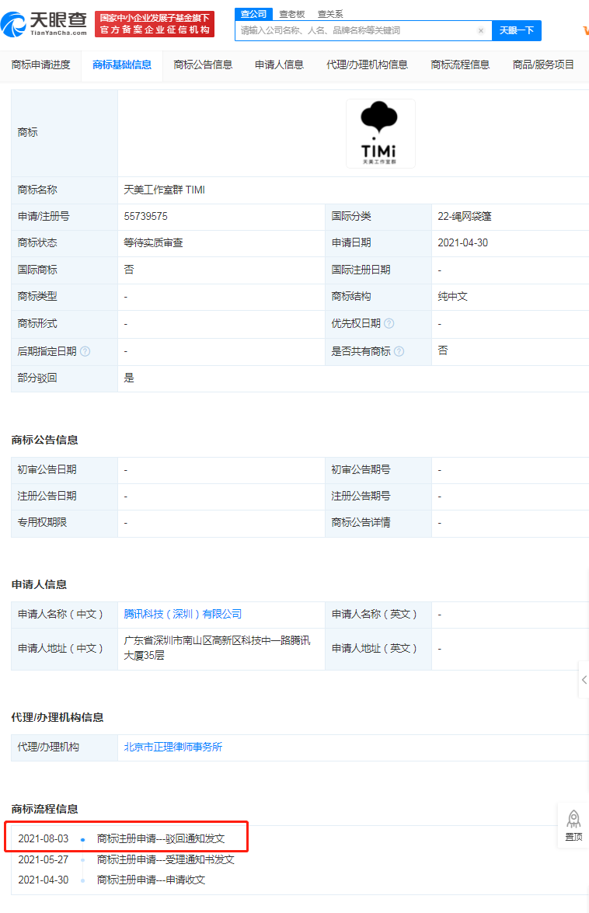Select the 查公司 search tab
Image resolution: width=589 pixels, height=913 pixels.
[x=254, y=14]
